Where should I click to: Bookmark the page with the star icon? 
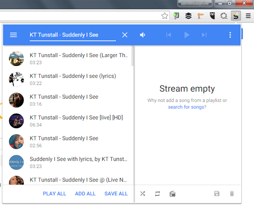[x=165, y=16]
